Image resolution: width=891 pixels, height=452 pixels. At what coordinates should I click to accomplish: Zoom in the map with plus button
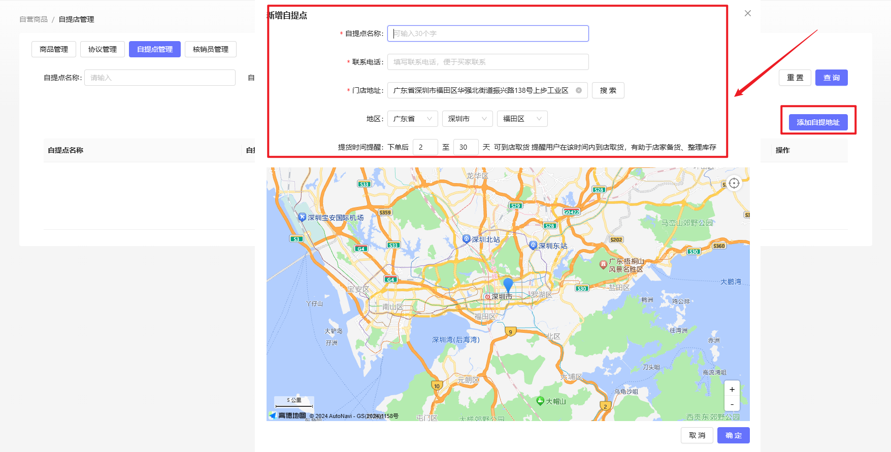coord(732,390)
